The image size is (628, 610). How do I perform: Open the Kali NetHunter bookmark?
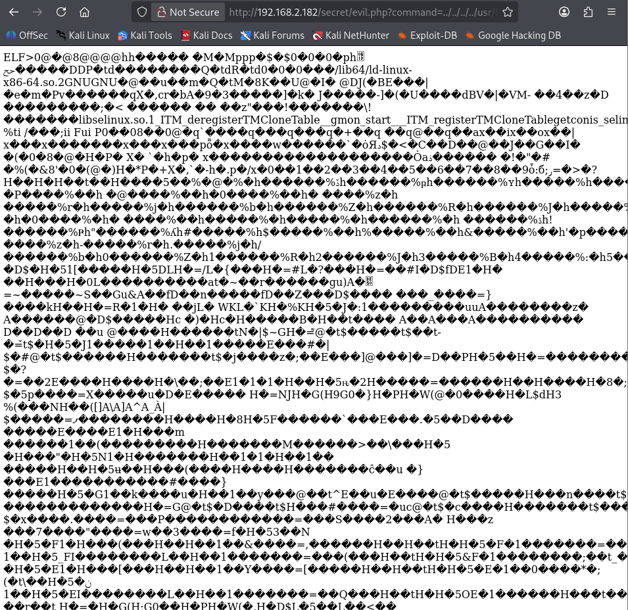tap(351, 35)
